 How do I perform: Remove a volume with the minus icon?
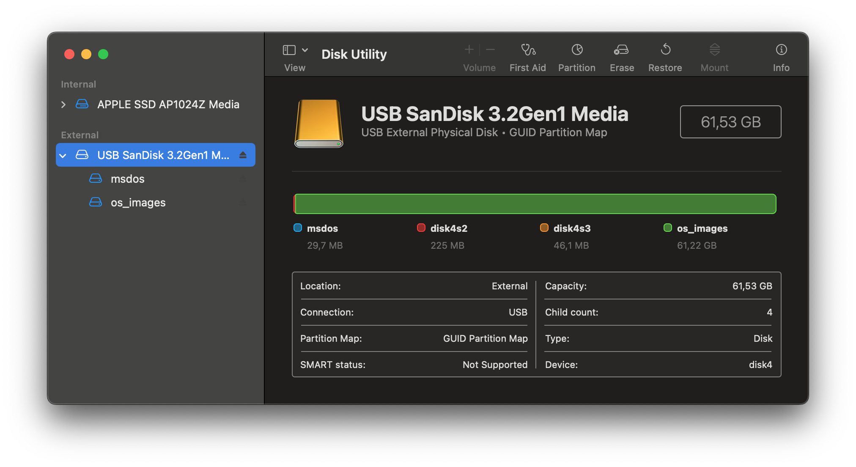coord(490,50)
